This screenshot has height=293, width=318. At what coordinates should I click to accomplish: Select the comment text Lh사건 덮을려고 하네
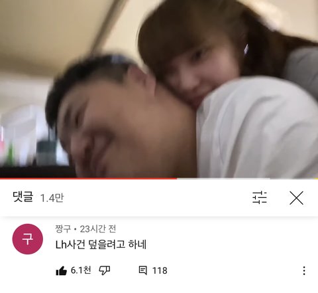tap(101, 244)
